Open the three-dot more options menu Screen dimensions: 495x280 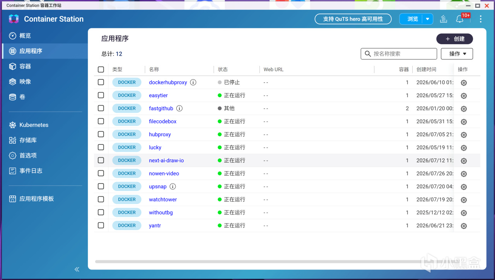(481, 19)
